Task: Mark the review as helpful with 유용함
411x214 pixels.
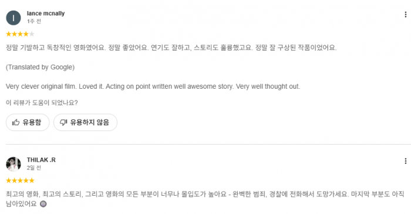Action: tap(28, 122)
